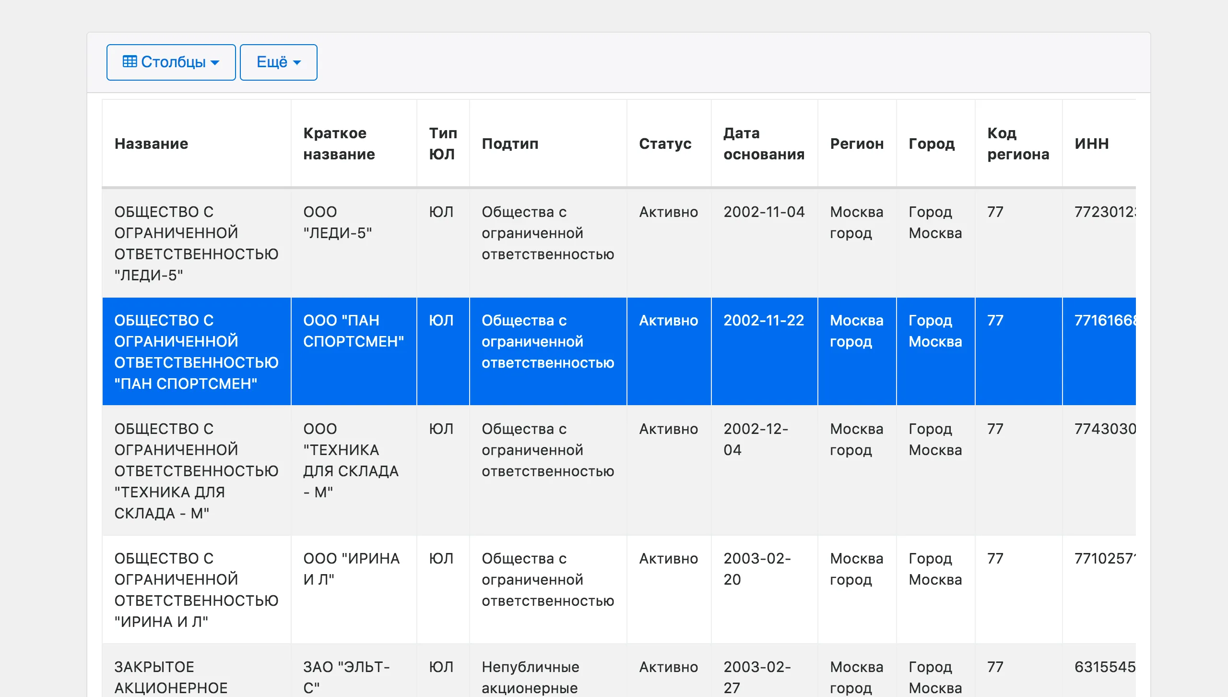
Task: Click the table grid icon on Столбцы button
Action: (129, 61)
